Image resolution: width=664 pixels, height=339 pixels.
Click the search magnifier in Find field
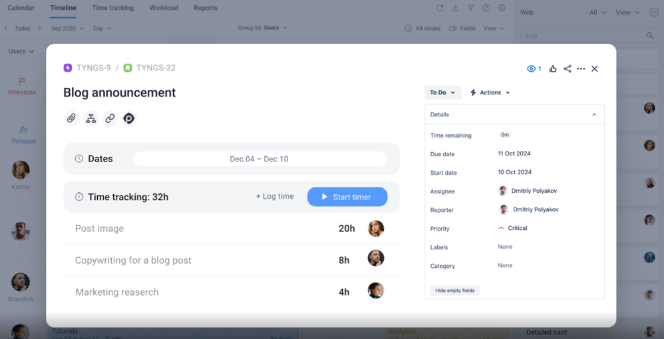pyautogui.click(x=650, y=36)
